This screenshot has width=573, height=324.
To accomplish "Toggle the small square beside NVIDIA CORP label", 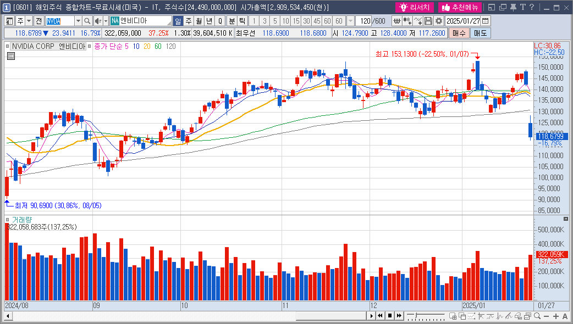I will (7, 46).
